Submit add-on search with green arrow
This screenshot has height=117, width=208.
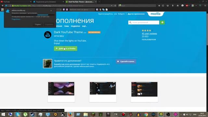click(x=162, y=22)
